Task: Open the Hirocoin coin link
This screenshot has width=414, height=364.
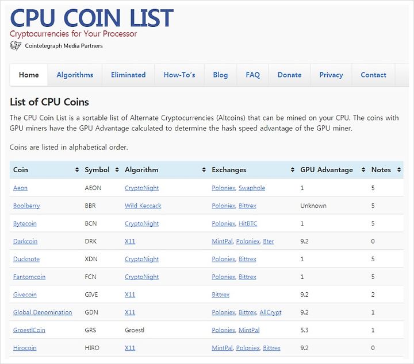Action: (x=25, y=348)
